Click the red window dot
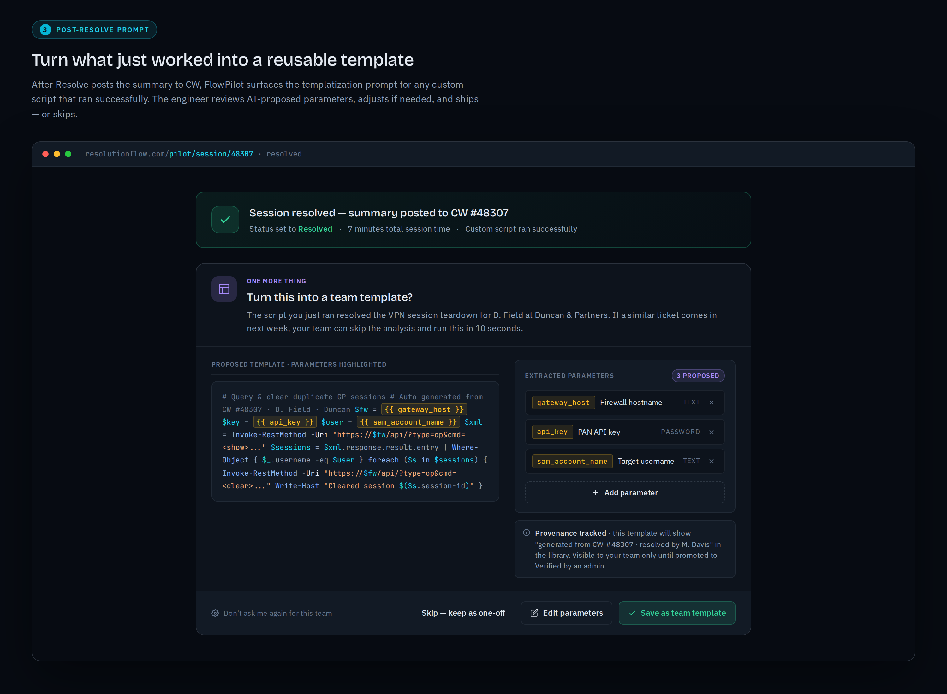 tap(45, 154)
